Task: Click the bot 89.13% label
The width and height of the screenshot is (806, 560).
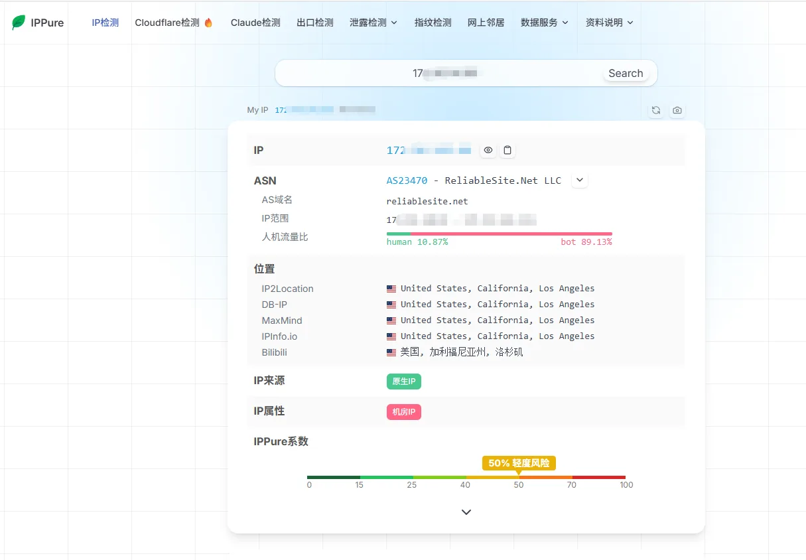Action: click(586, 242)
